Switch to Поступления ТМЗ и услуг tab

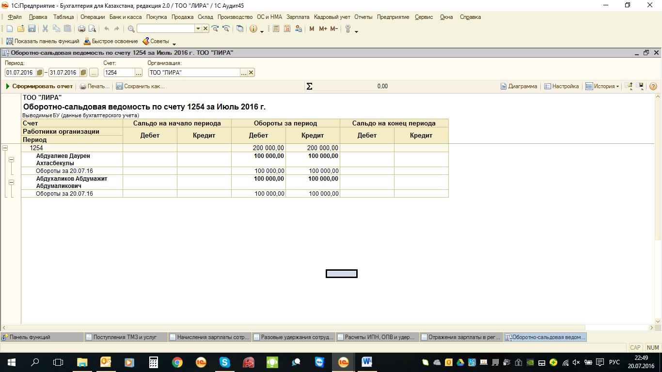click(x=126, y=337)
